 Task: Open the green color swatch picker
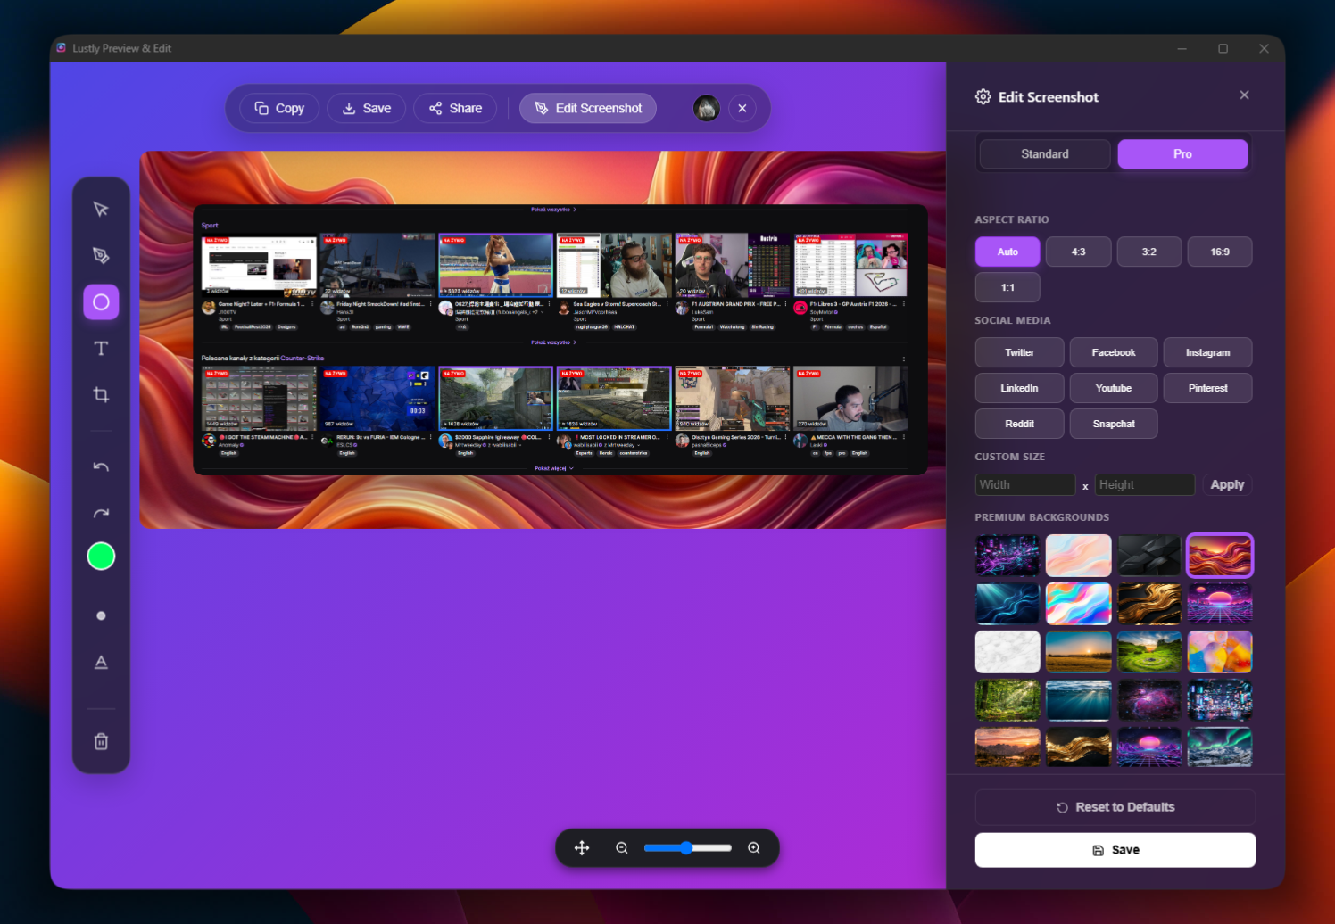(x=101, y=557)
